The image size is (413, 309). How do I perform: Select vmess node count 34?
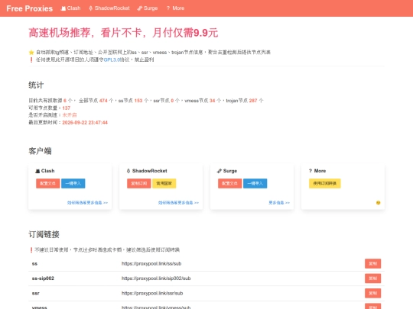213,101
